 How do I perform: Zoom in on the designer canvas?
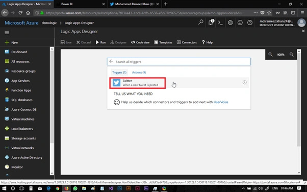click(270, 55)
